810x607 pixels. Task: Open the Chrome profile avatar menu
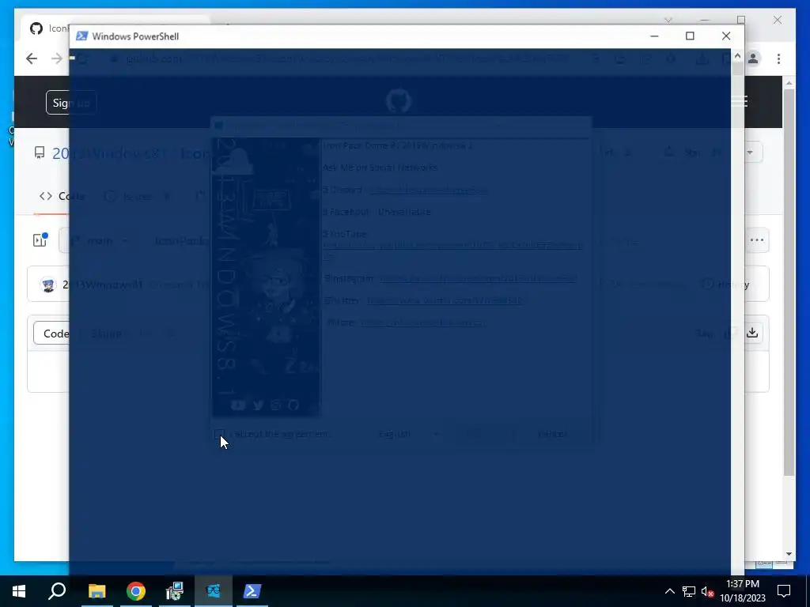point(753,58)
